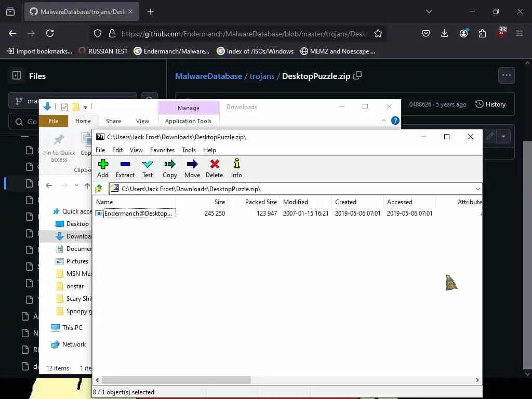Click the Copy toolbar icon in 7-Zip

coord(170,168)
